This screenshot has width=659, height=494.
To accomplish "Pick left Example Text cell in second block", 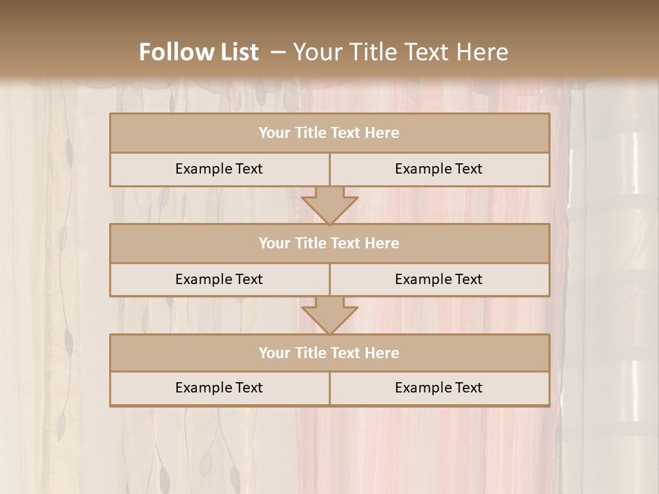I will point(219,279).
